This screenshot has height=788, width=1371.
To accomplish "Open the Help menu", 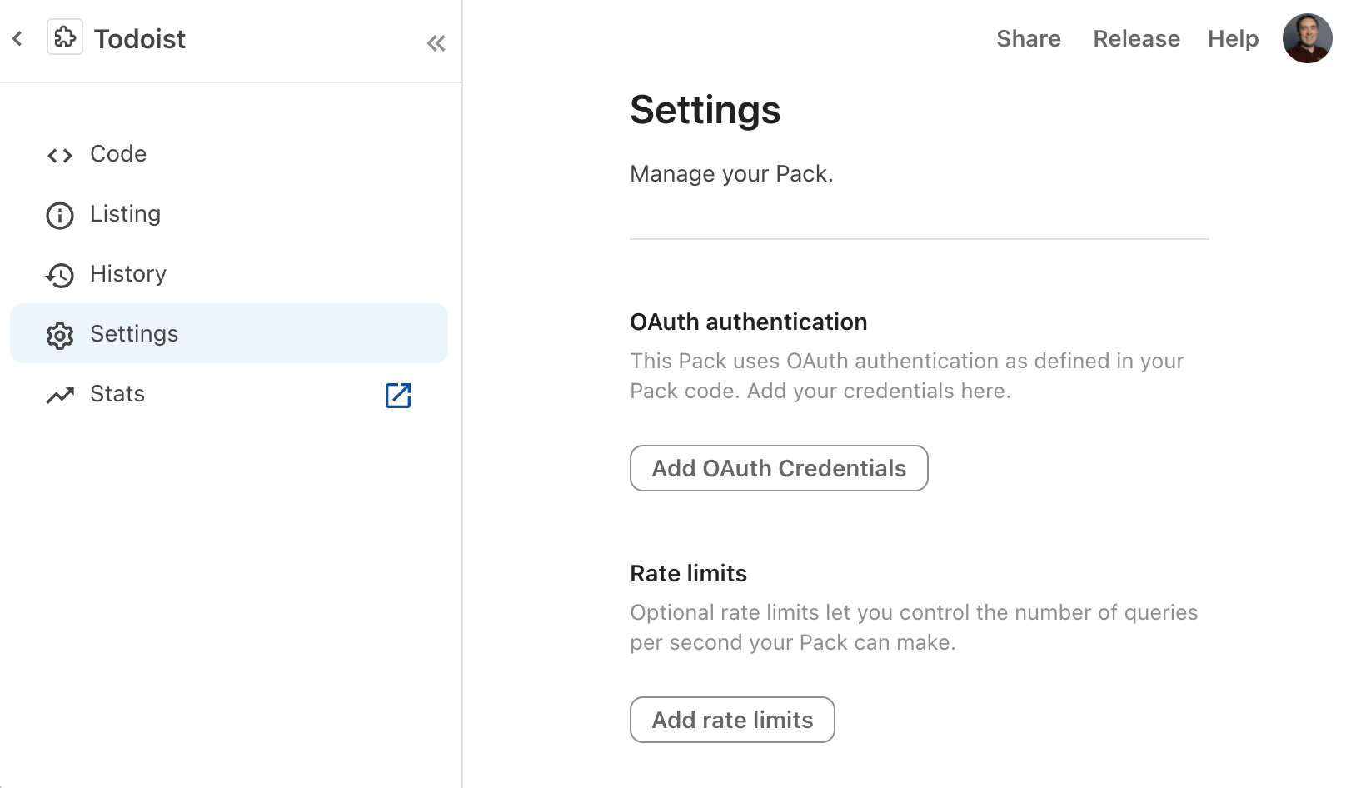I will pyautogui.click(x=1233, y=39).
